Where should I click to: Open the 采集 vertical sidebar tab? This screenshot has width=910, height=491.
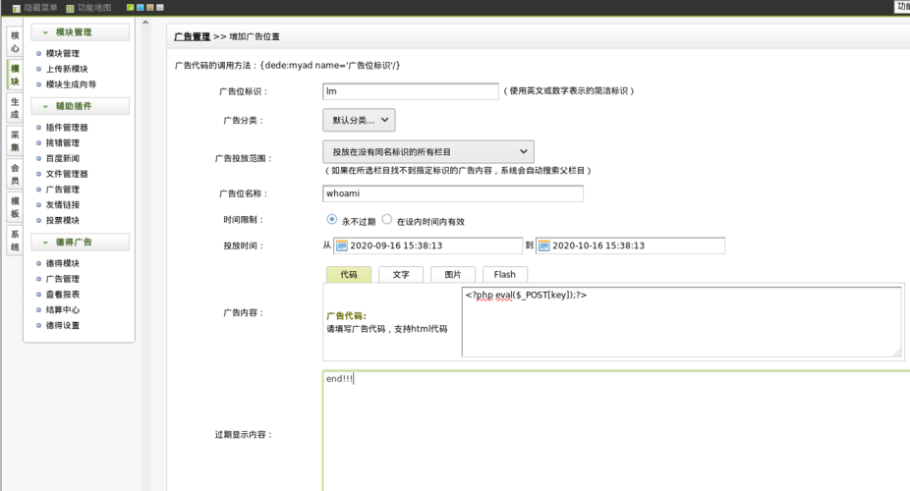[x=15, y=140]
